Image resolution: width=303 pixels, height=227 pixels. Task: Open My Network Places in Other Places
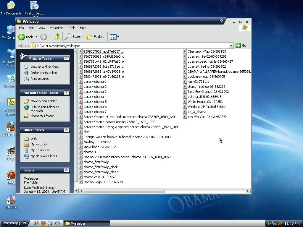pos(44,156)
